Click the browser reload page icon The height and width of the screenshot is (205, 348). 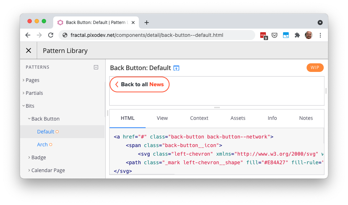click(51, 35)
